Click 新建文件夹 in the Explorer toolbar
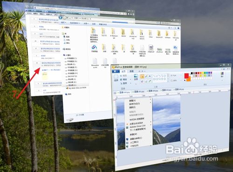233x172 pixels. pos(103,24)
